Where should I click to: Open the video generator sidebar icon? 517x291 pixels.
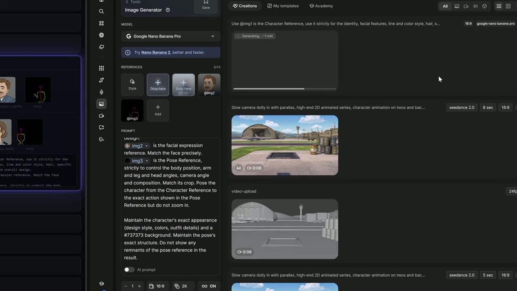101,116
